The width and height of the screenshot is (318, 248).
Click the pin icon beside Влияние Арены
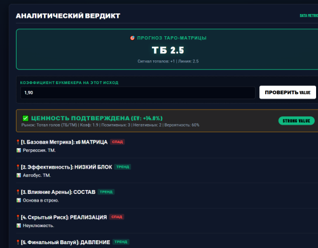[x=18, y=192]
